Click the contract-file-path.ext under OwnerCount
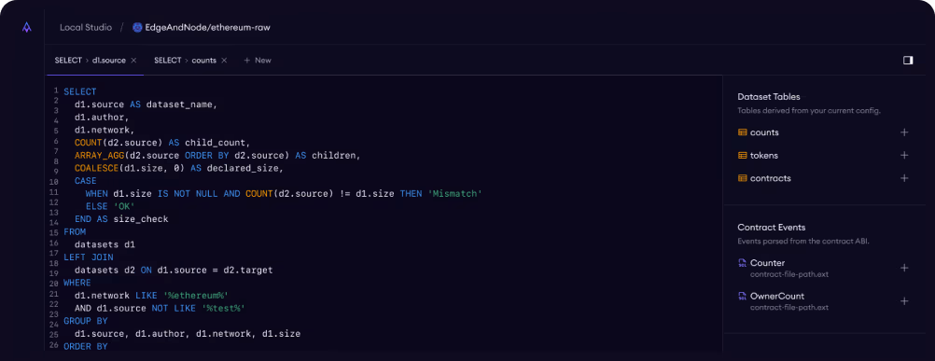 [789, 308]
